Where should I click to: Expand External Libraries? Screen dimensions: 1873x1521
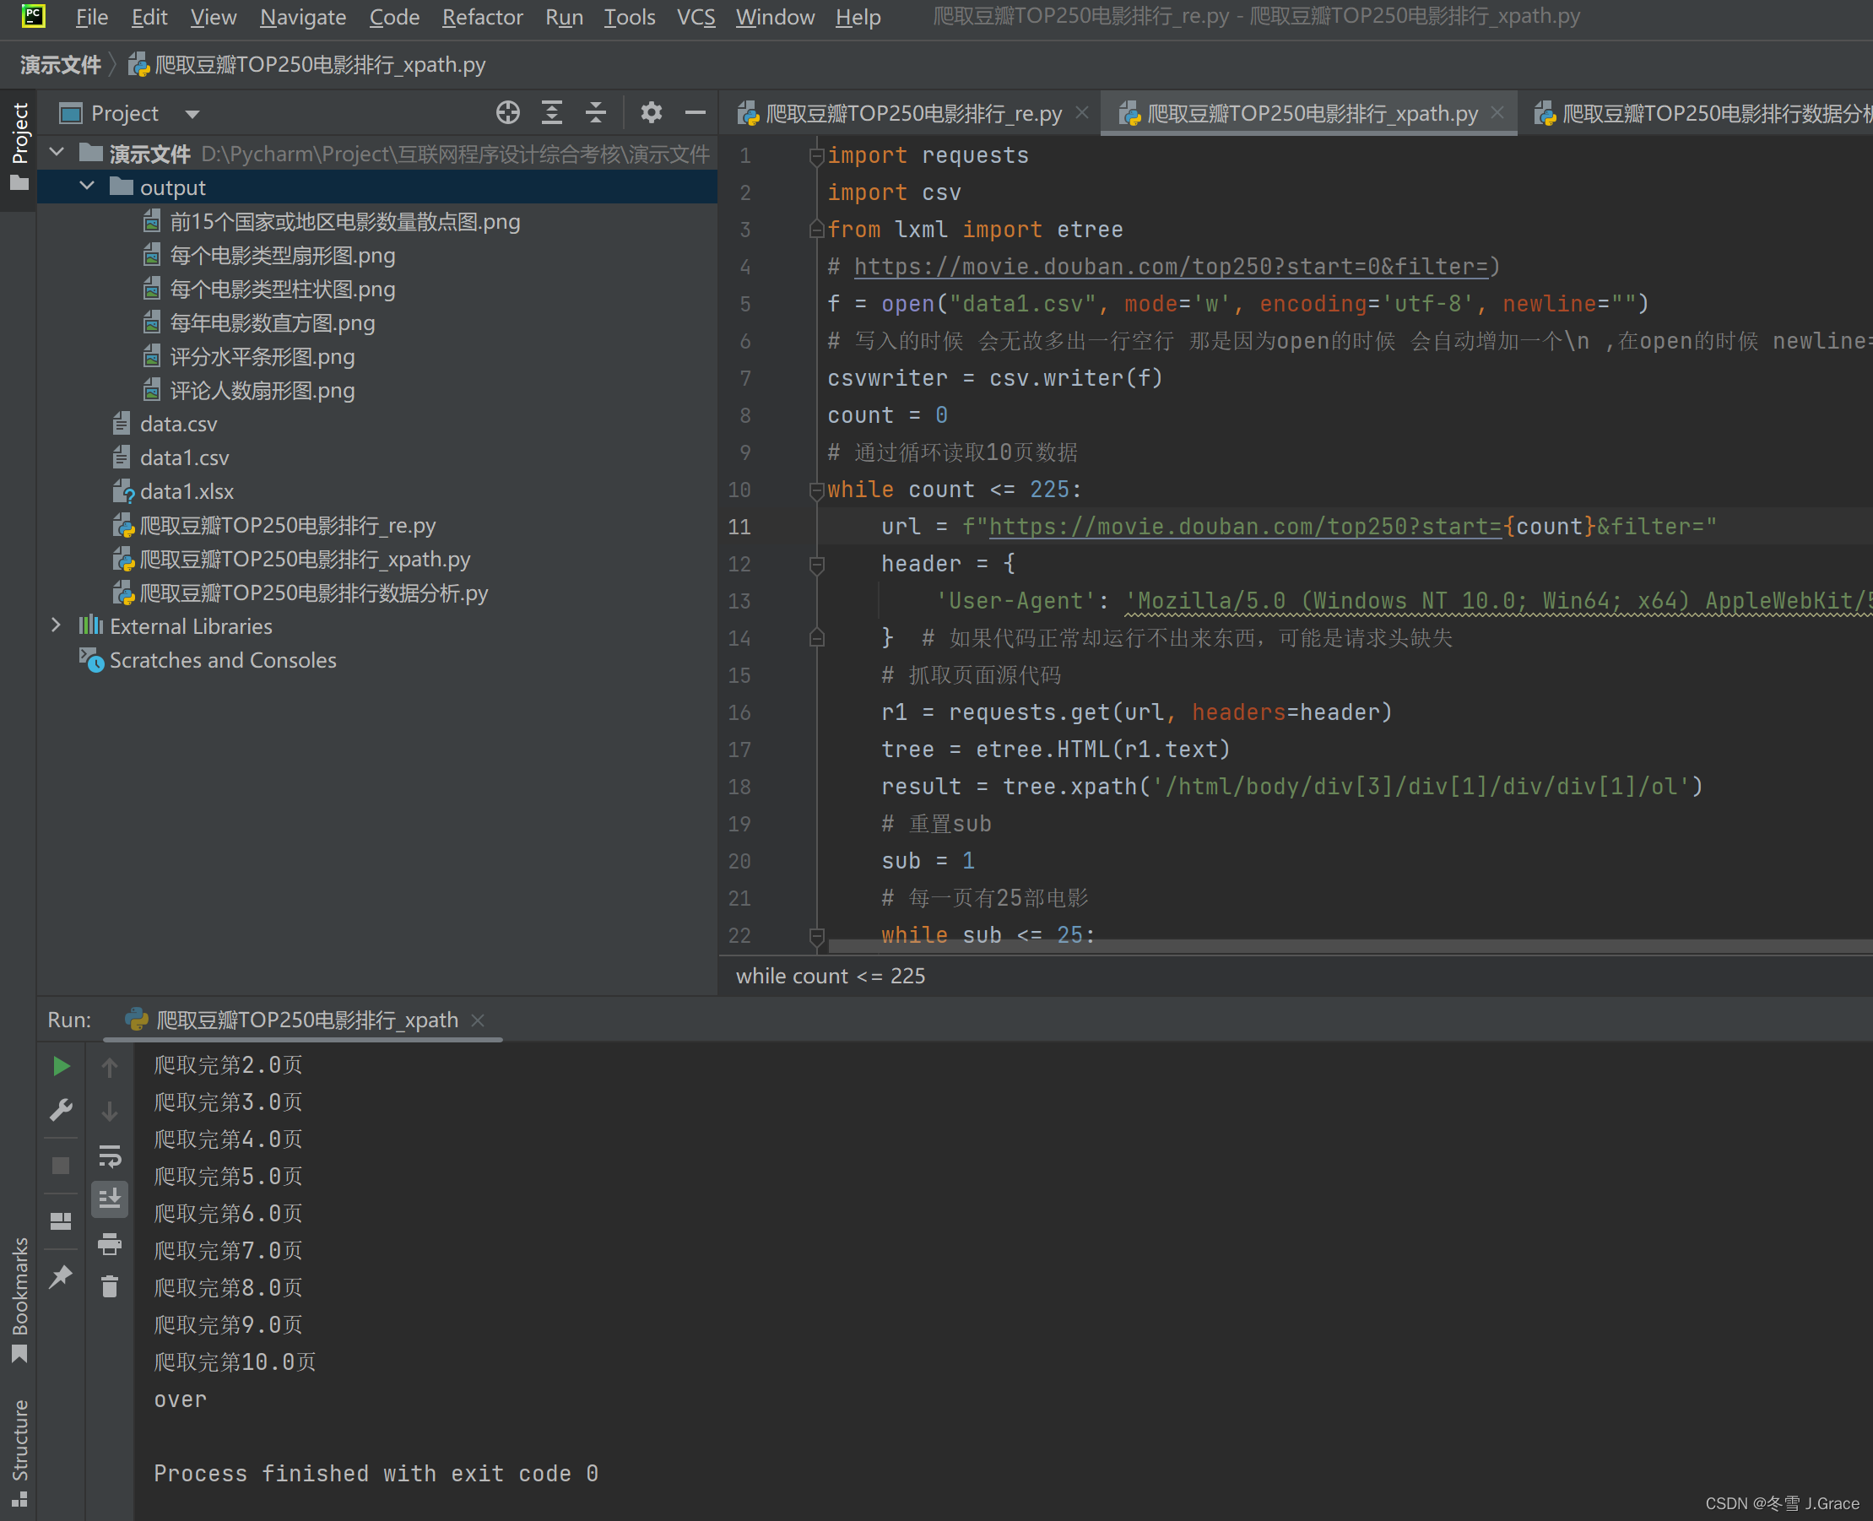click(x=56, y=625)
